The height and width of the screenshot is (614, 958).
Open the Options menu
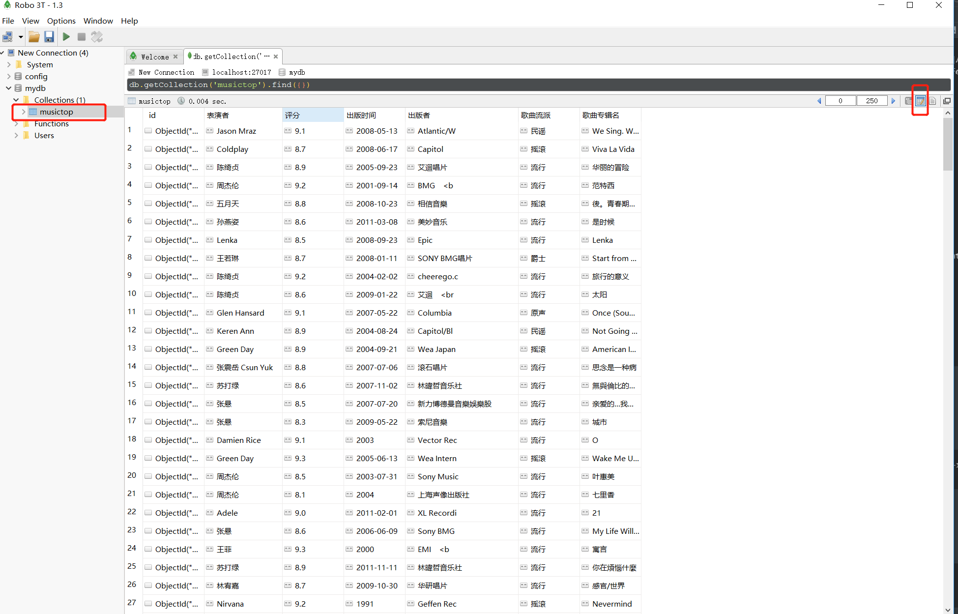[61, 21]
